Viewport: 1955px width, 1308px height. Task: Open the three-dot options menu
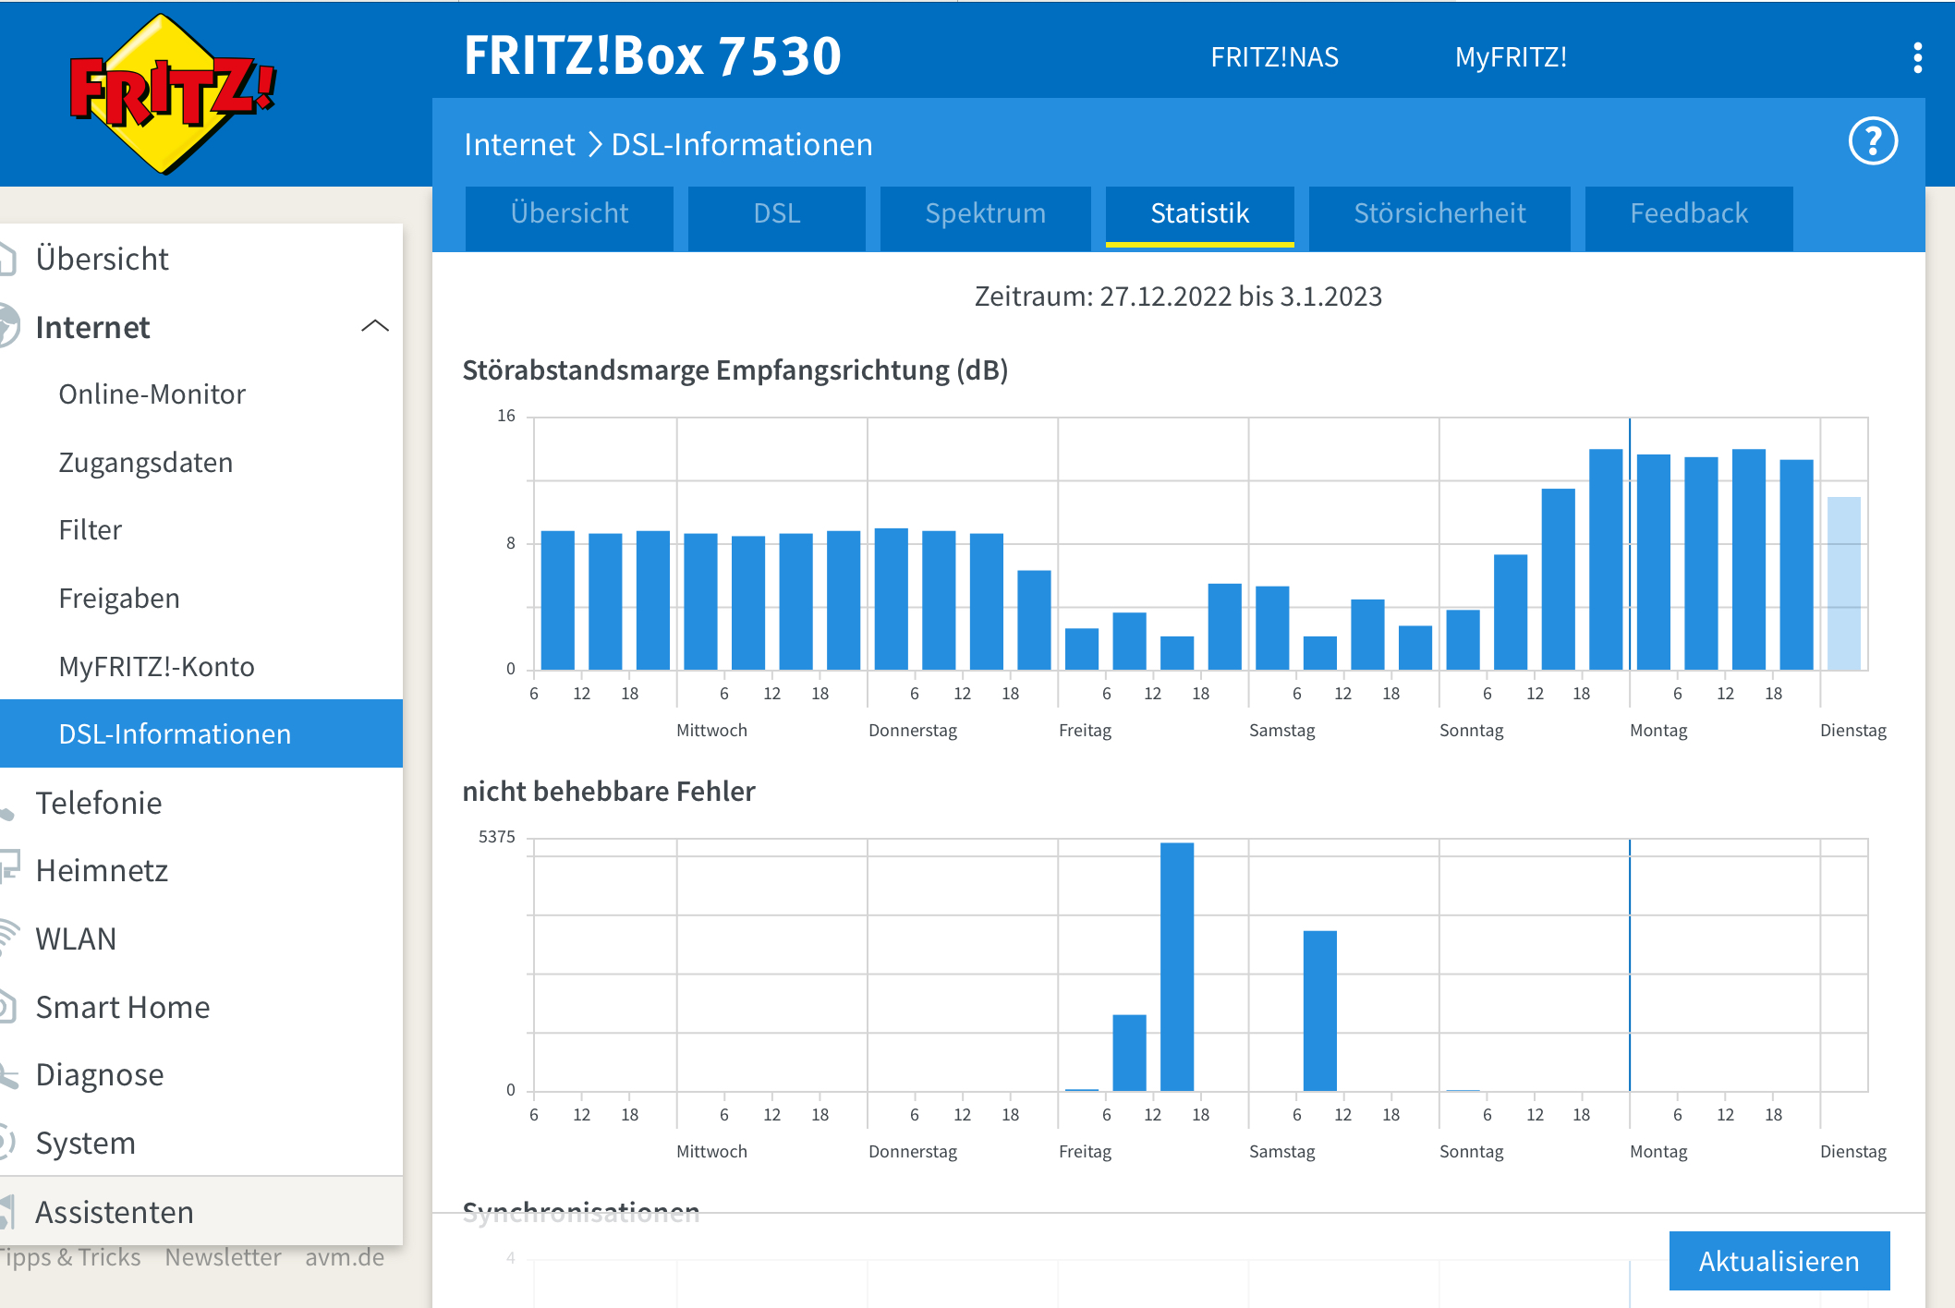click(x=1917, y=57)
